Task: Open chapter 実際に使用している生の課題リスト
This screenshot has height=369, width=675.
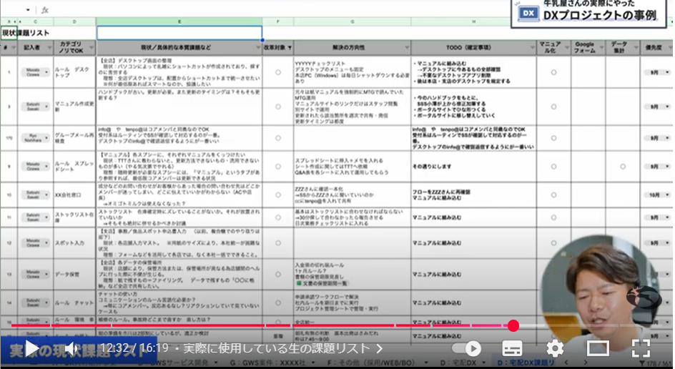Action: pos(277,348)
